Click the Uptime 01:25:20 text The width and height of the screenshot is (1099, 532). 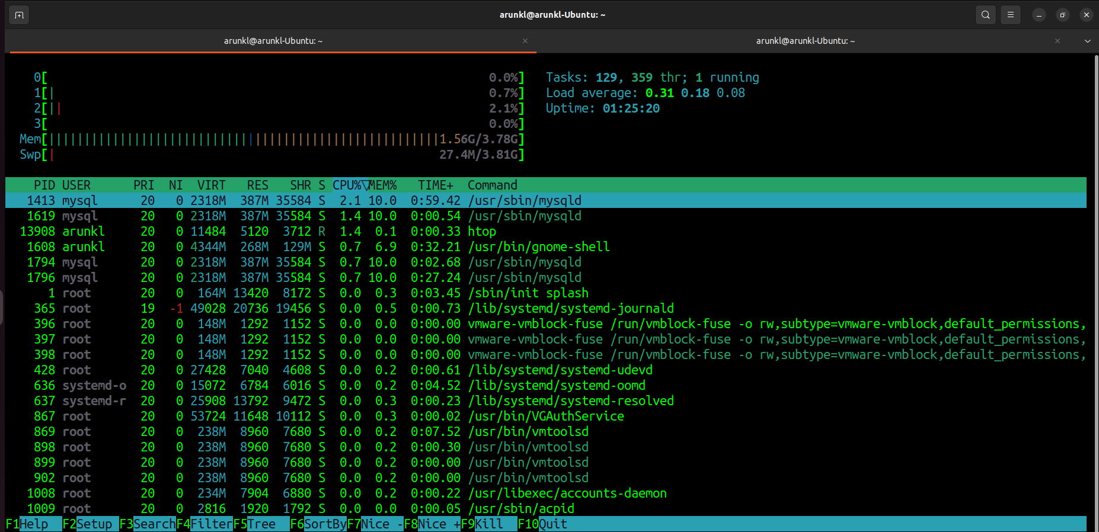click(603, 108)
